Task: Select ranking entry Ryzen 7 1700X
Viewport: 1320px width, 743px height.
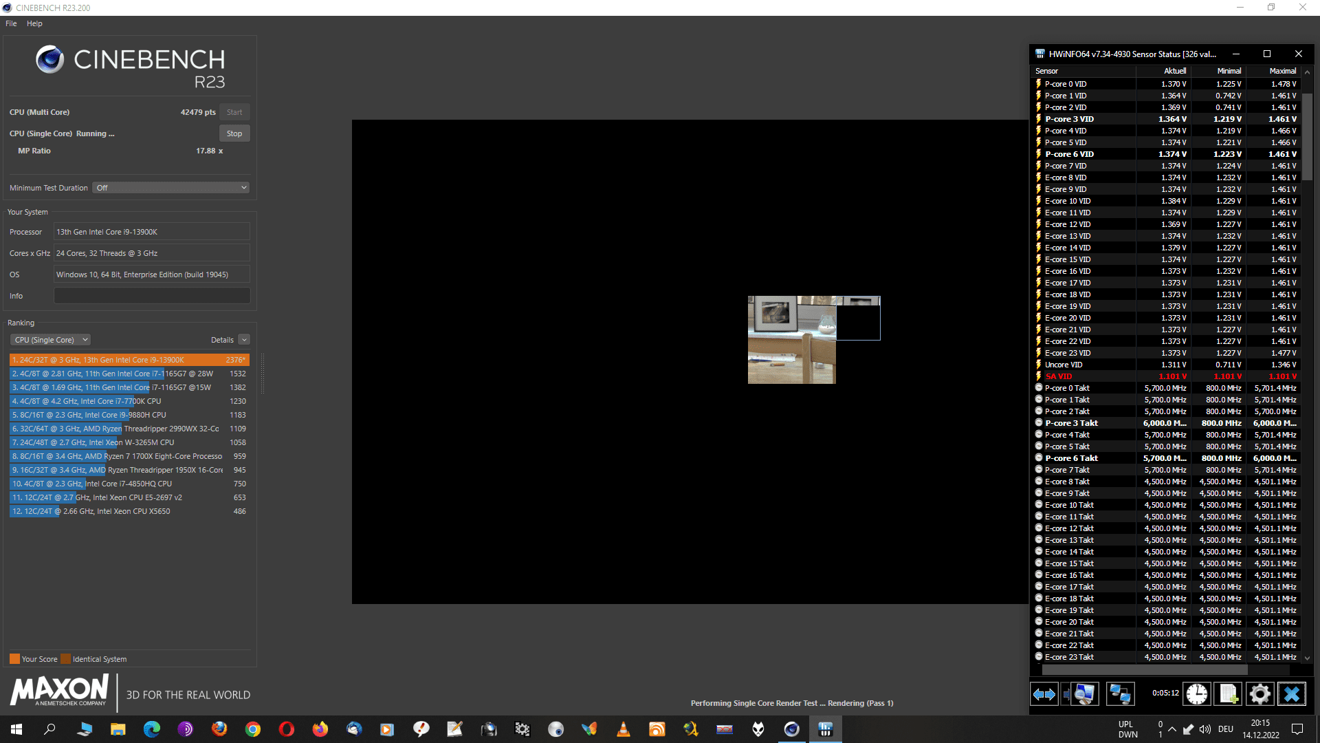Action: 129,456
